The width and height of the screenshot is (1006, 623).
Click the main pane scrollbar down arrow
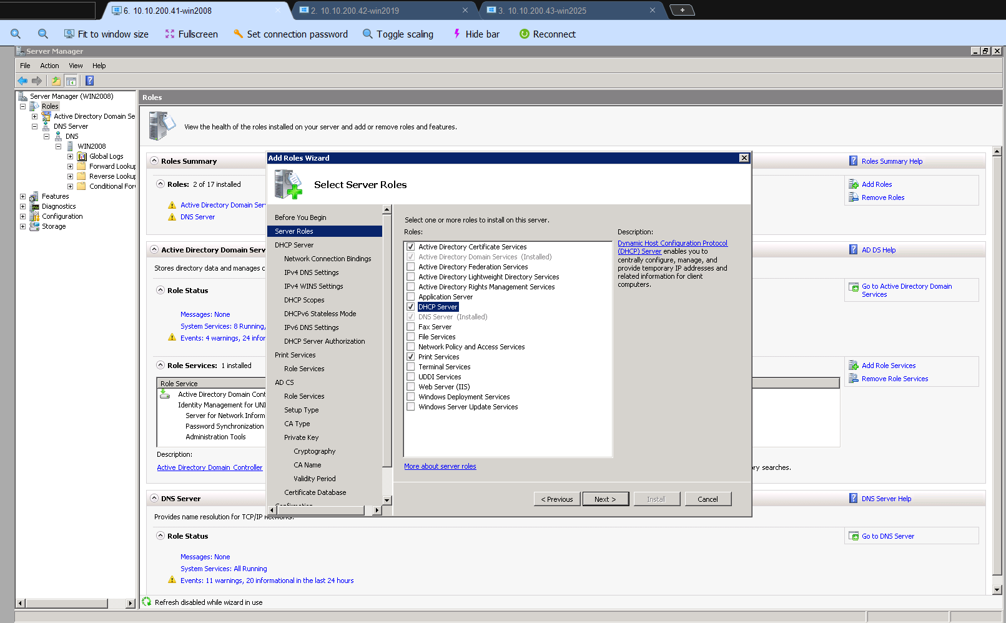[997, 589]
